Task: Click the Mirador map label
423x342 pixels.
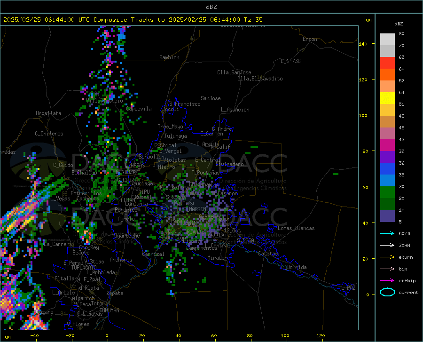Action: [217, 258]
